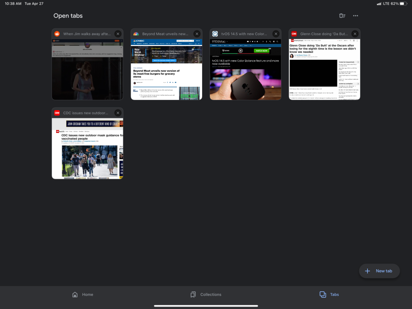Close the CNBC Beyond Meat tab
This screenshot has width=412, height=309.
(x=197, y=34)
